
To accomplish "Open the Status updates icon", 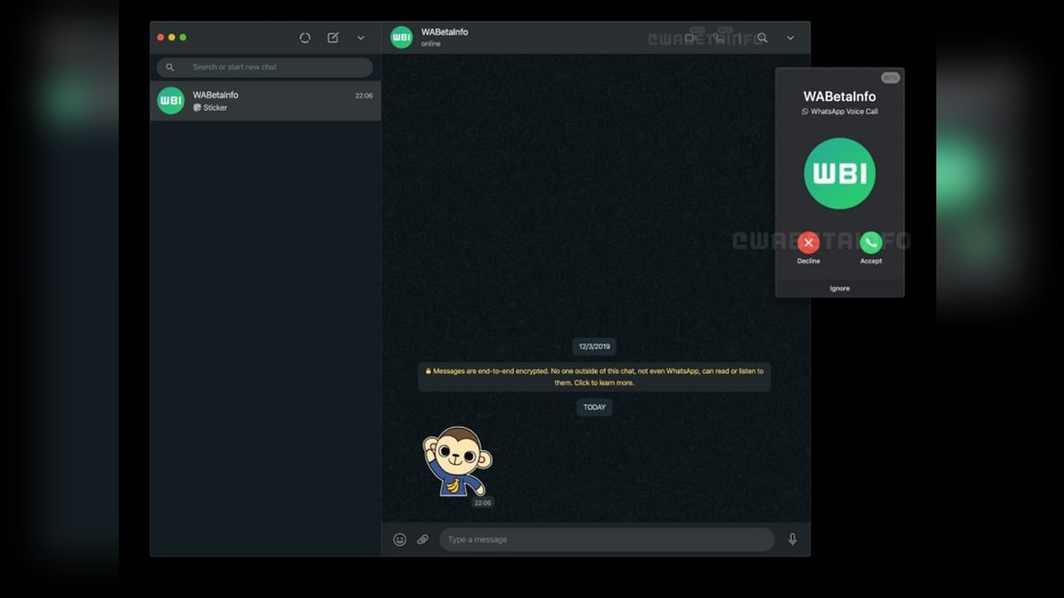I will (305, 38).
